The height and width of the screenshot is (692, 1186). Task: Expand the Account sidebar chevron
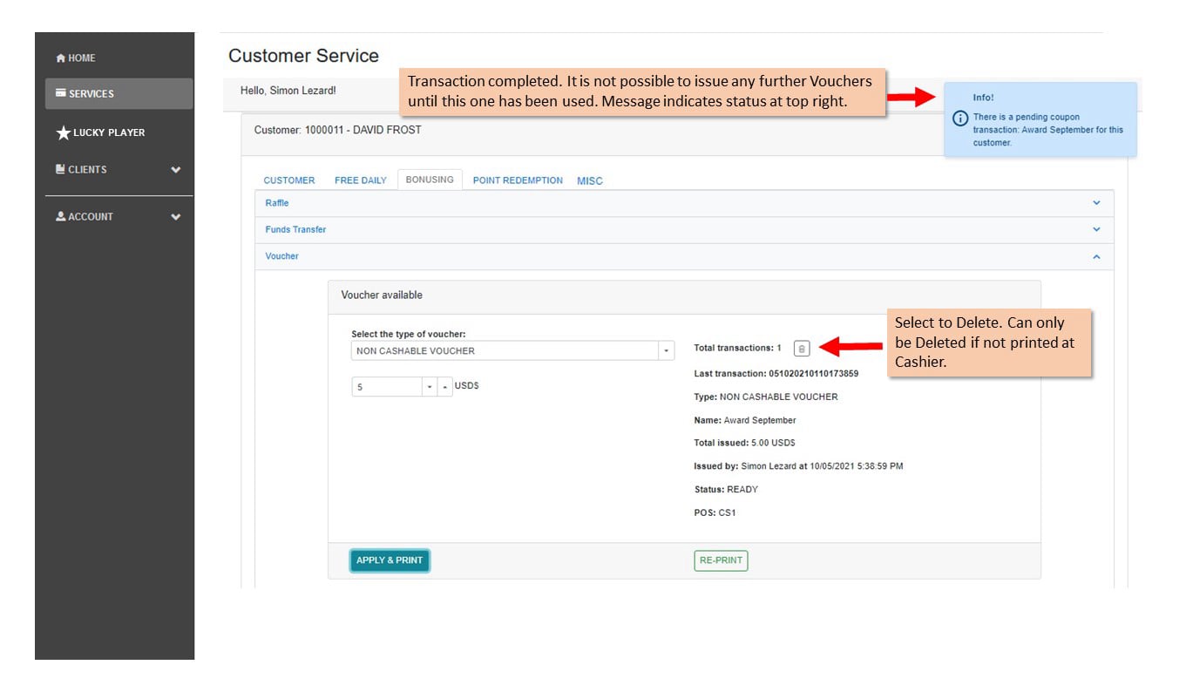176,217
